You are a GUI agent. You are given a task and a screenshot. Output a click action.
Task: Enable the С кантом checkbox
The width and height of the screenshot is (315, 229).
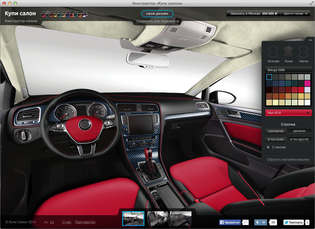pyautogui.click(x=268, y=147)
